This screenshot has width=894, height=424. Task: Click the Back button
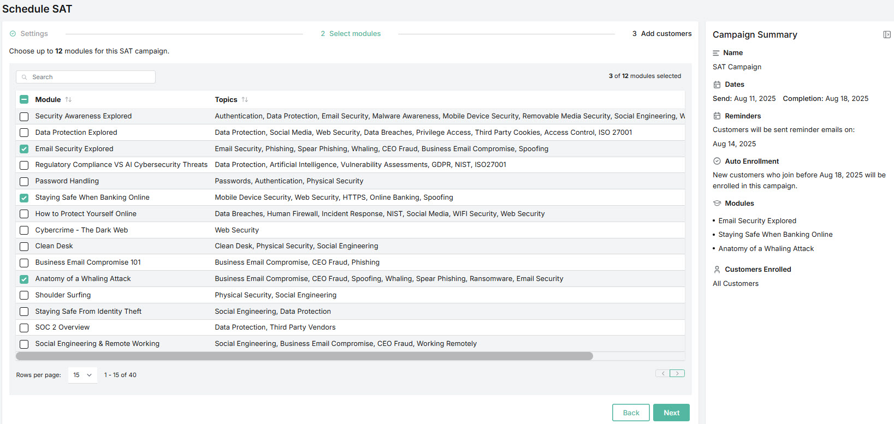(631, 413)
